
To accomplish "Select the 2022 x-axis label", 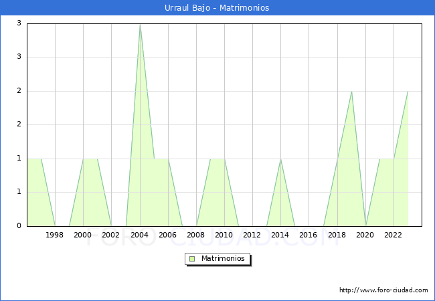I will 394,235.
